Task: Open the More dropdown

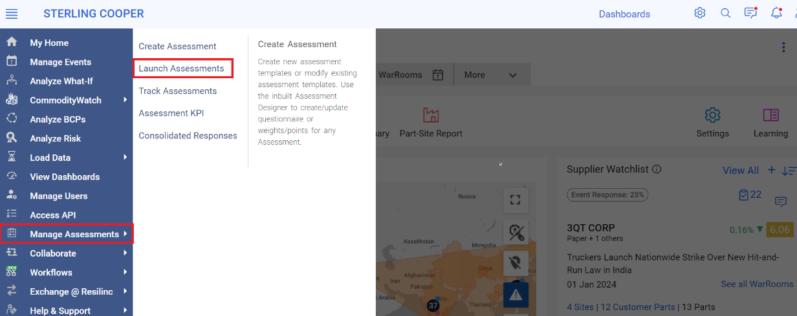Action: click(x=490, y=74)
